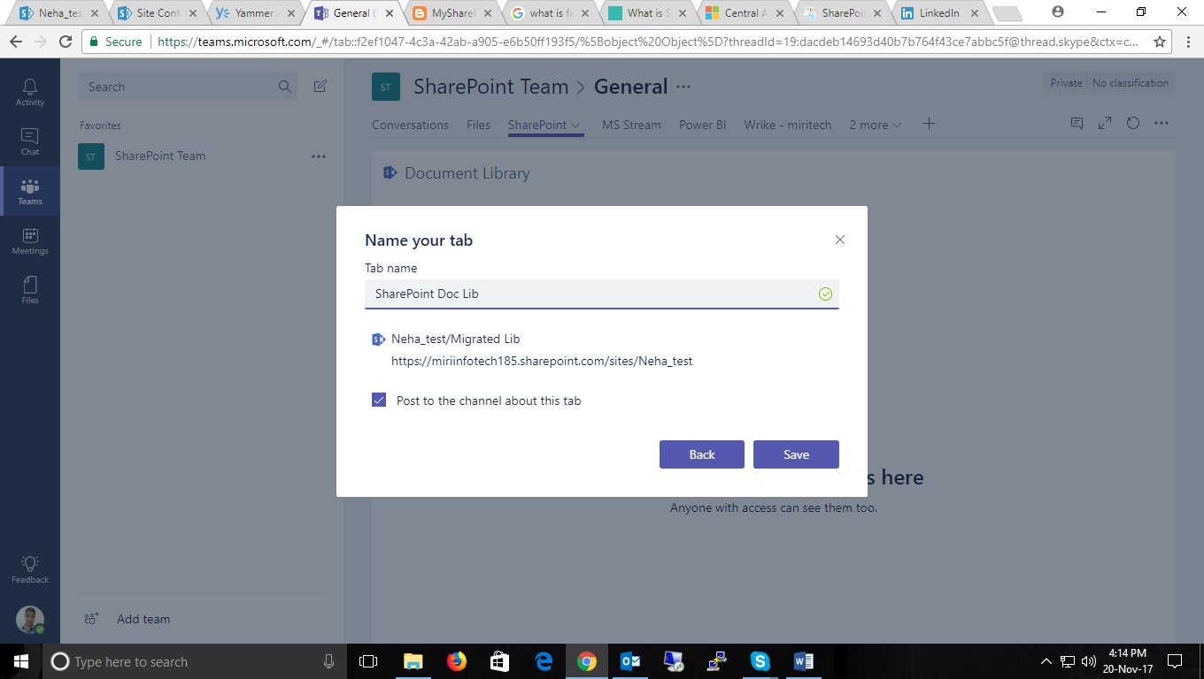
Task: Open more options for the General channel
Action: [x=682, y=86]
